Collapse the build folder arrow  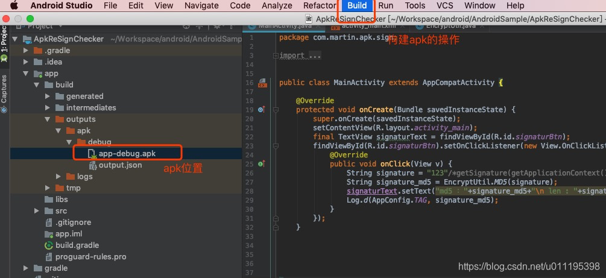click(37, 84)
